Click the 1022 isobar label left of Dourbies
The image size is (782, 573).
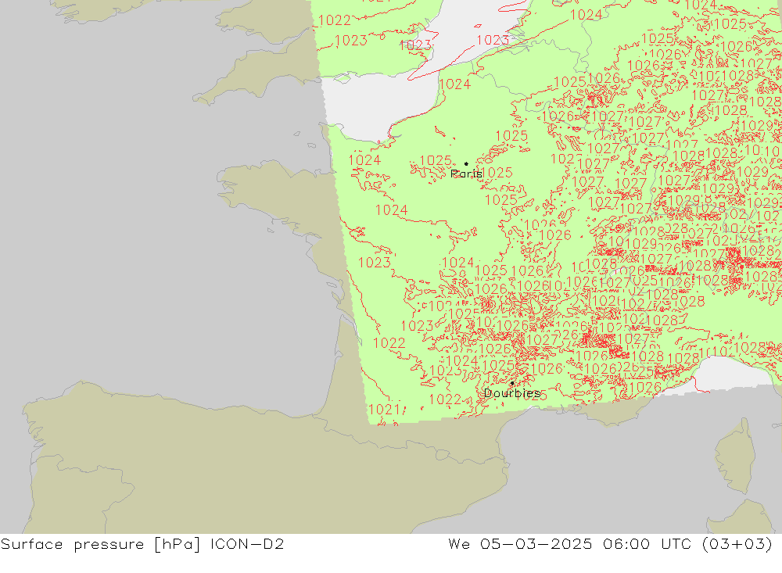445,399
